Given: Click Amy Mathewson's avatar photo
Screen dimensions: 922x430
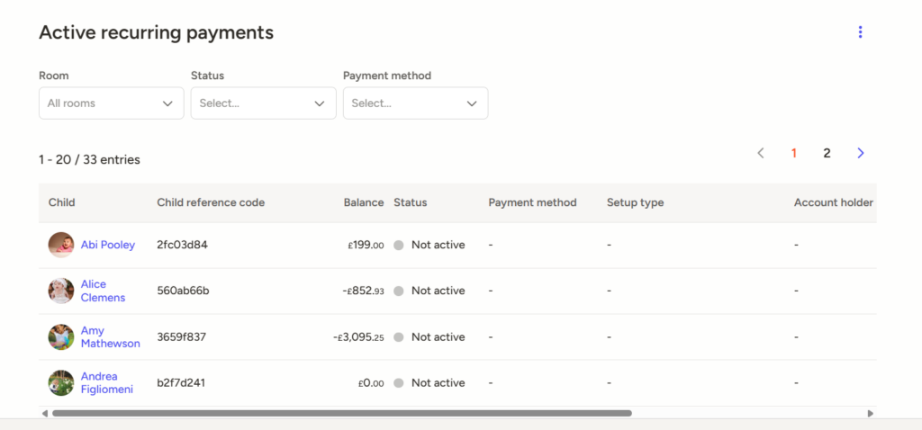Looking at the screenshot, I should coord(61,337).
